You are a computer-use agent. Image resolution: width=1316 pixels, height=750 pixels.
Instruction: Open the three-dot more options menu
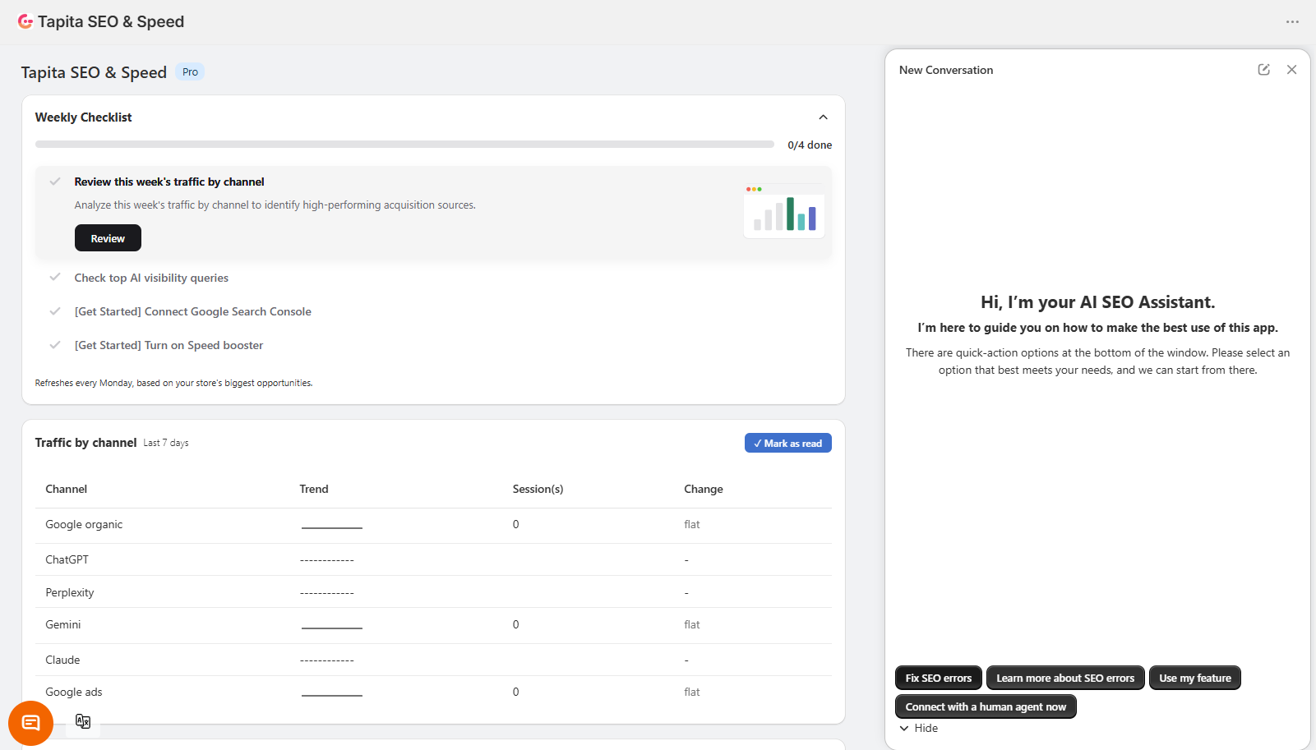[1292, 22]
